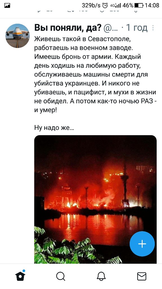Screen dimensions: 162x289
Task: Open the night fire photo attachment
Action: 95,199
